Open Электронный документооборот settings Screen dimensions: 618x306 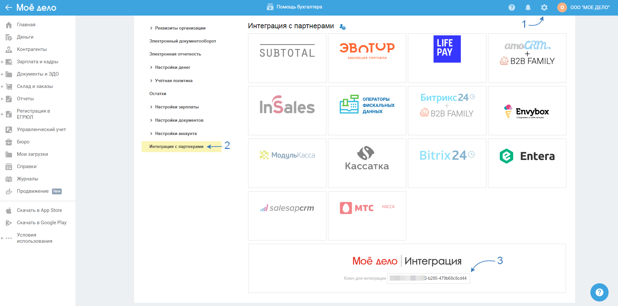point(183,41)
